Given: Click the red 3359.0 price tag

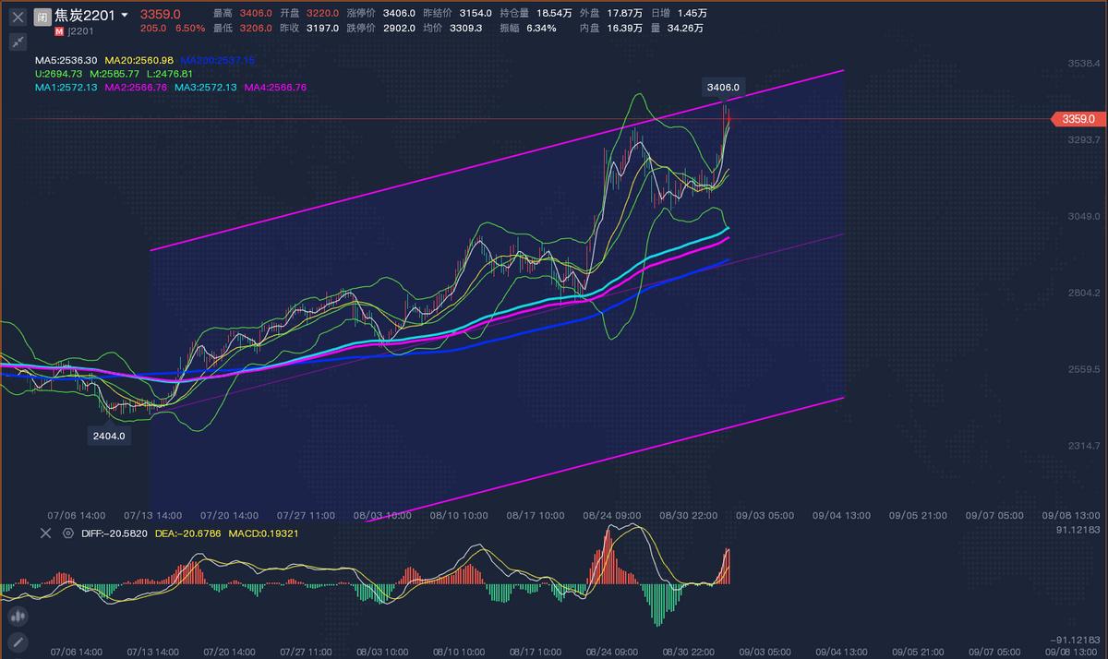Looking at the screenshot, I should click(x=1078, y=118).
